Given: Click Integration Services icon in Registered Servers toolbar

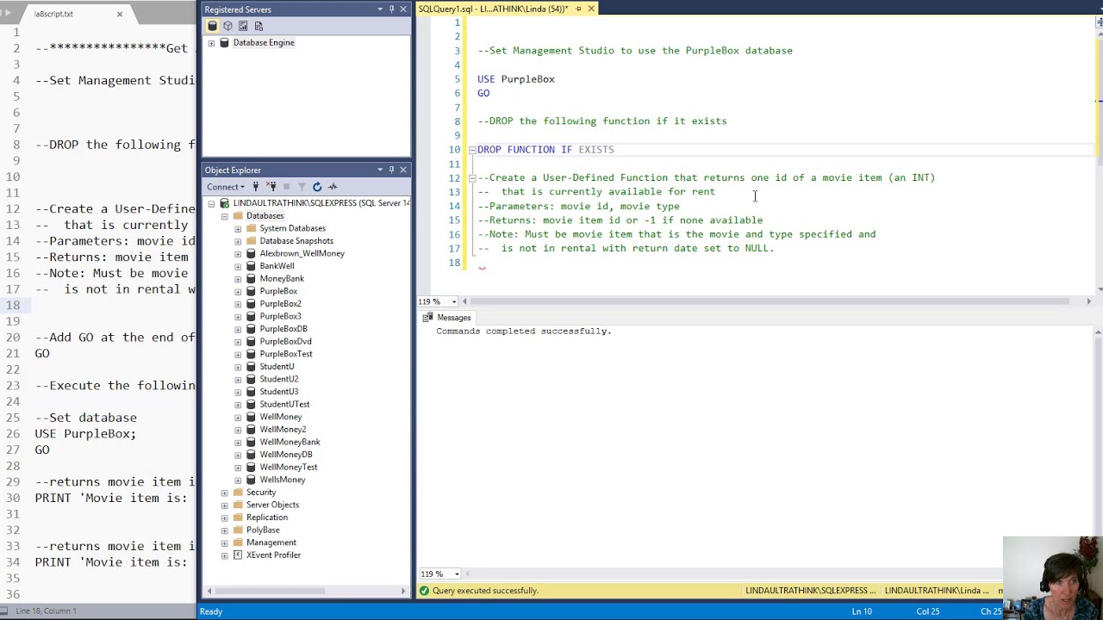Looking at the screenshot, I should coord(259,26).
